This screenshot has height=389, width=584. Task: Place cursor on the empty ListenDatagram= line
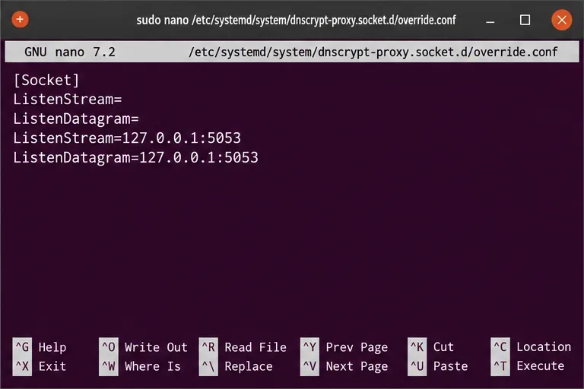coord(76,119)
